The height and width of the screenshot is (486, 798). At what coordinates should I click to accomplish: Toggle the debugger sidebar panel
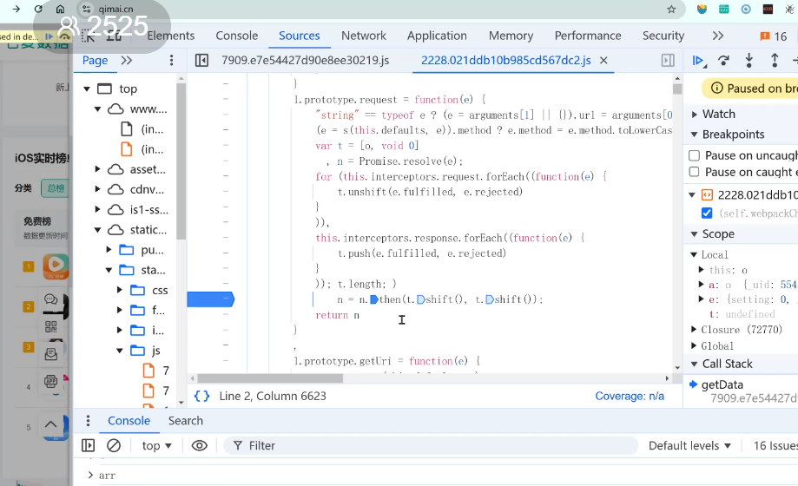pyautogui.click(x=668, y=61)
